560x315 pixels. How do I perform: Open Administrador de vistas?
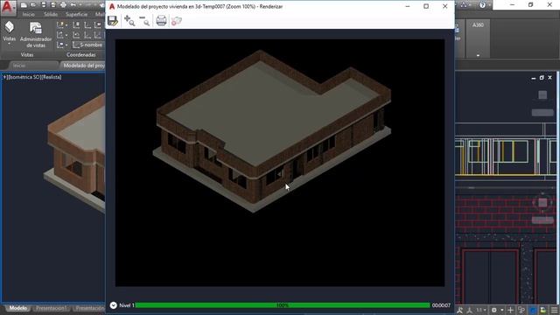[36, 35]
